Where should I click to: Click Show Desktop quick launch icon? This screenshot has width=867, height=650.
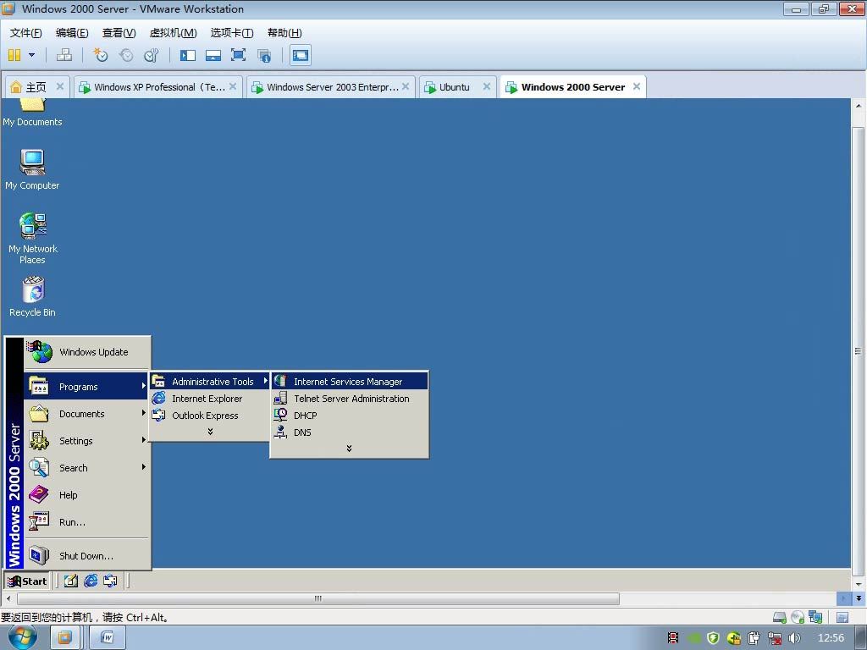71,581
